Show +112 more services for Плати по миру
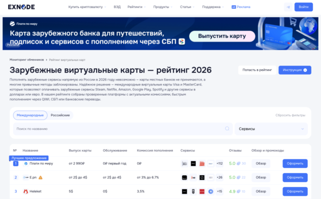This screenshot has height=199, width=321. [x=220, y=163]
